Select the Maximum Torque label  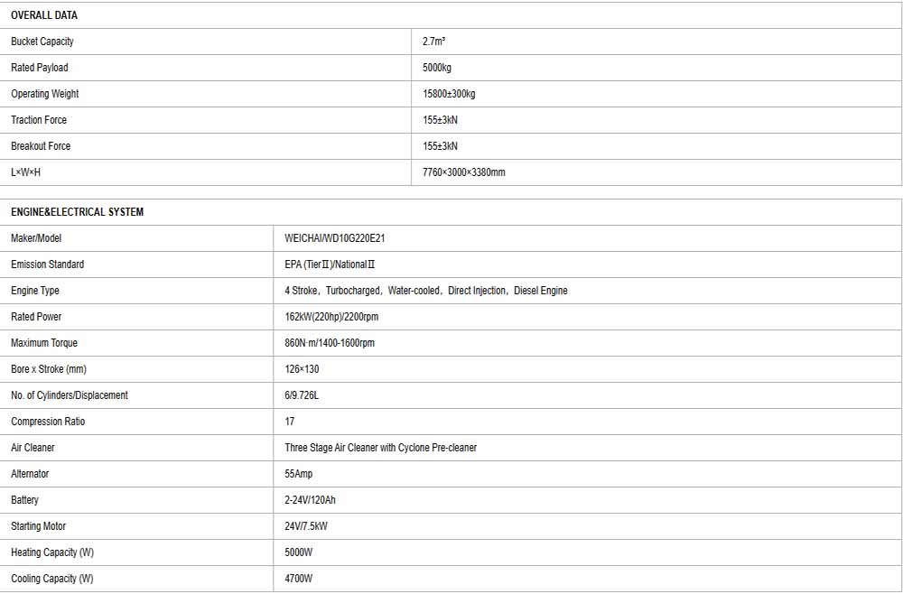coord(43,343)
